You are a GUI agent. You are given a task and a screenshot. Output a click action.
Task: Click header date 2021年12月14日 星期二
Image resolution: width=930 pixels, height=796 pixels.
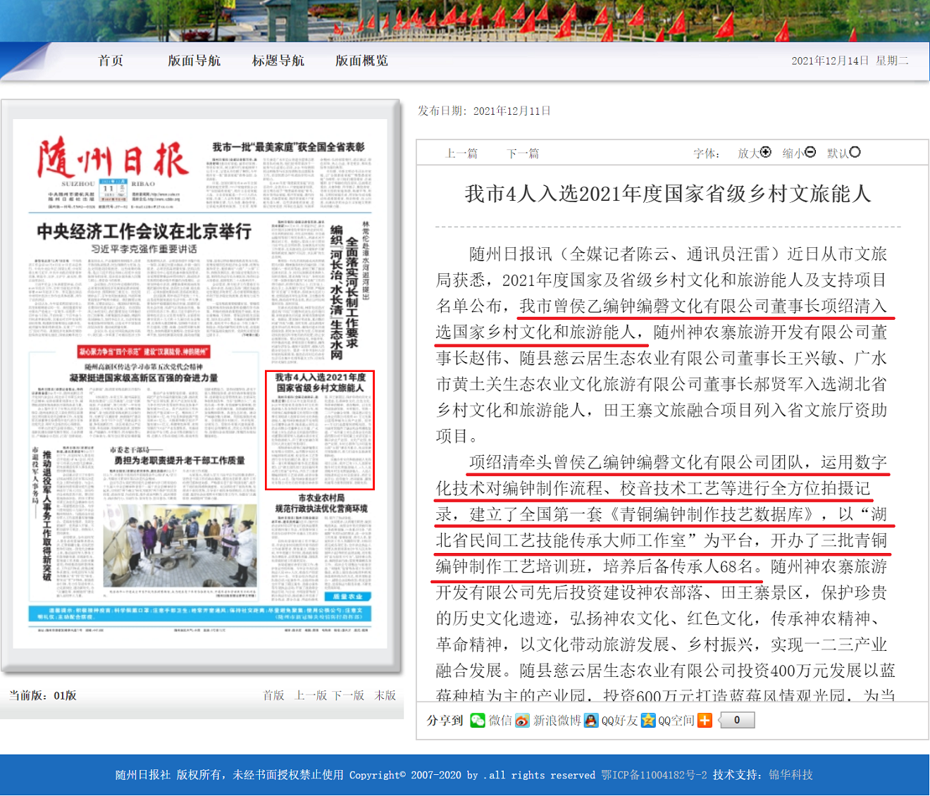(850, 61)
